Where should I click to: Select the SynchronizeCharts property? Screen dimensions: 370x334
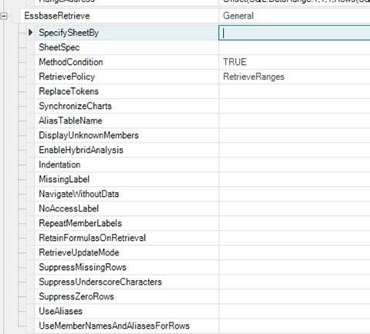[75, 106]
